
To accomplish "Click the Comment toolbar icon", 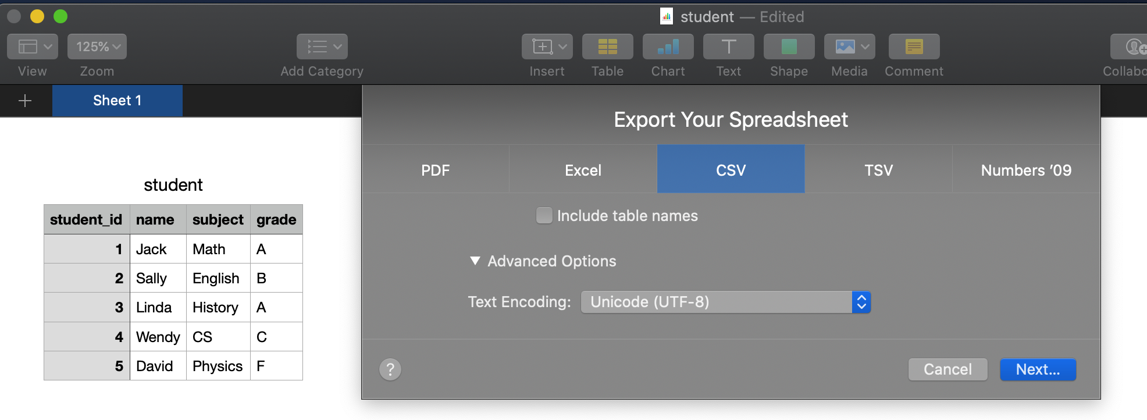I will [x=914, y=47].
